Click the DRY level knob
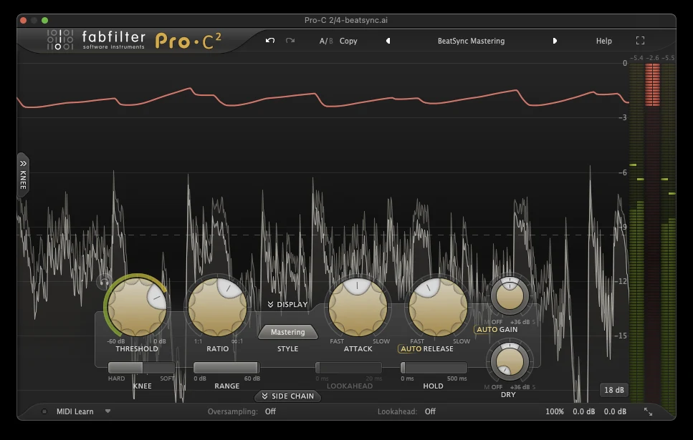 tap(510, 361)
